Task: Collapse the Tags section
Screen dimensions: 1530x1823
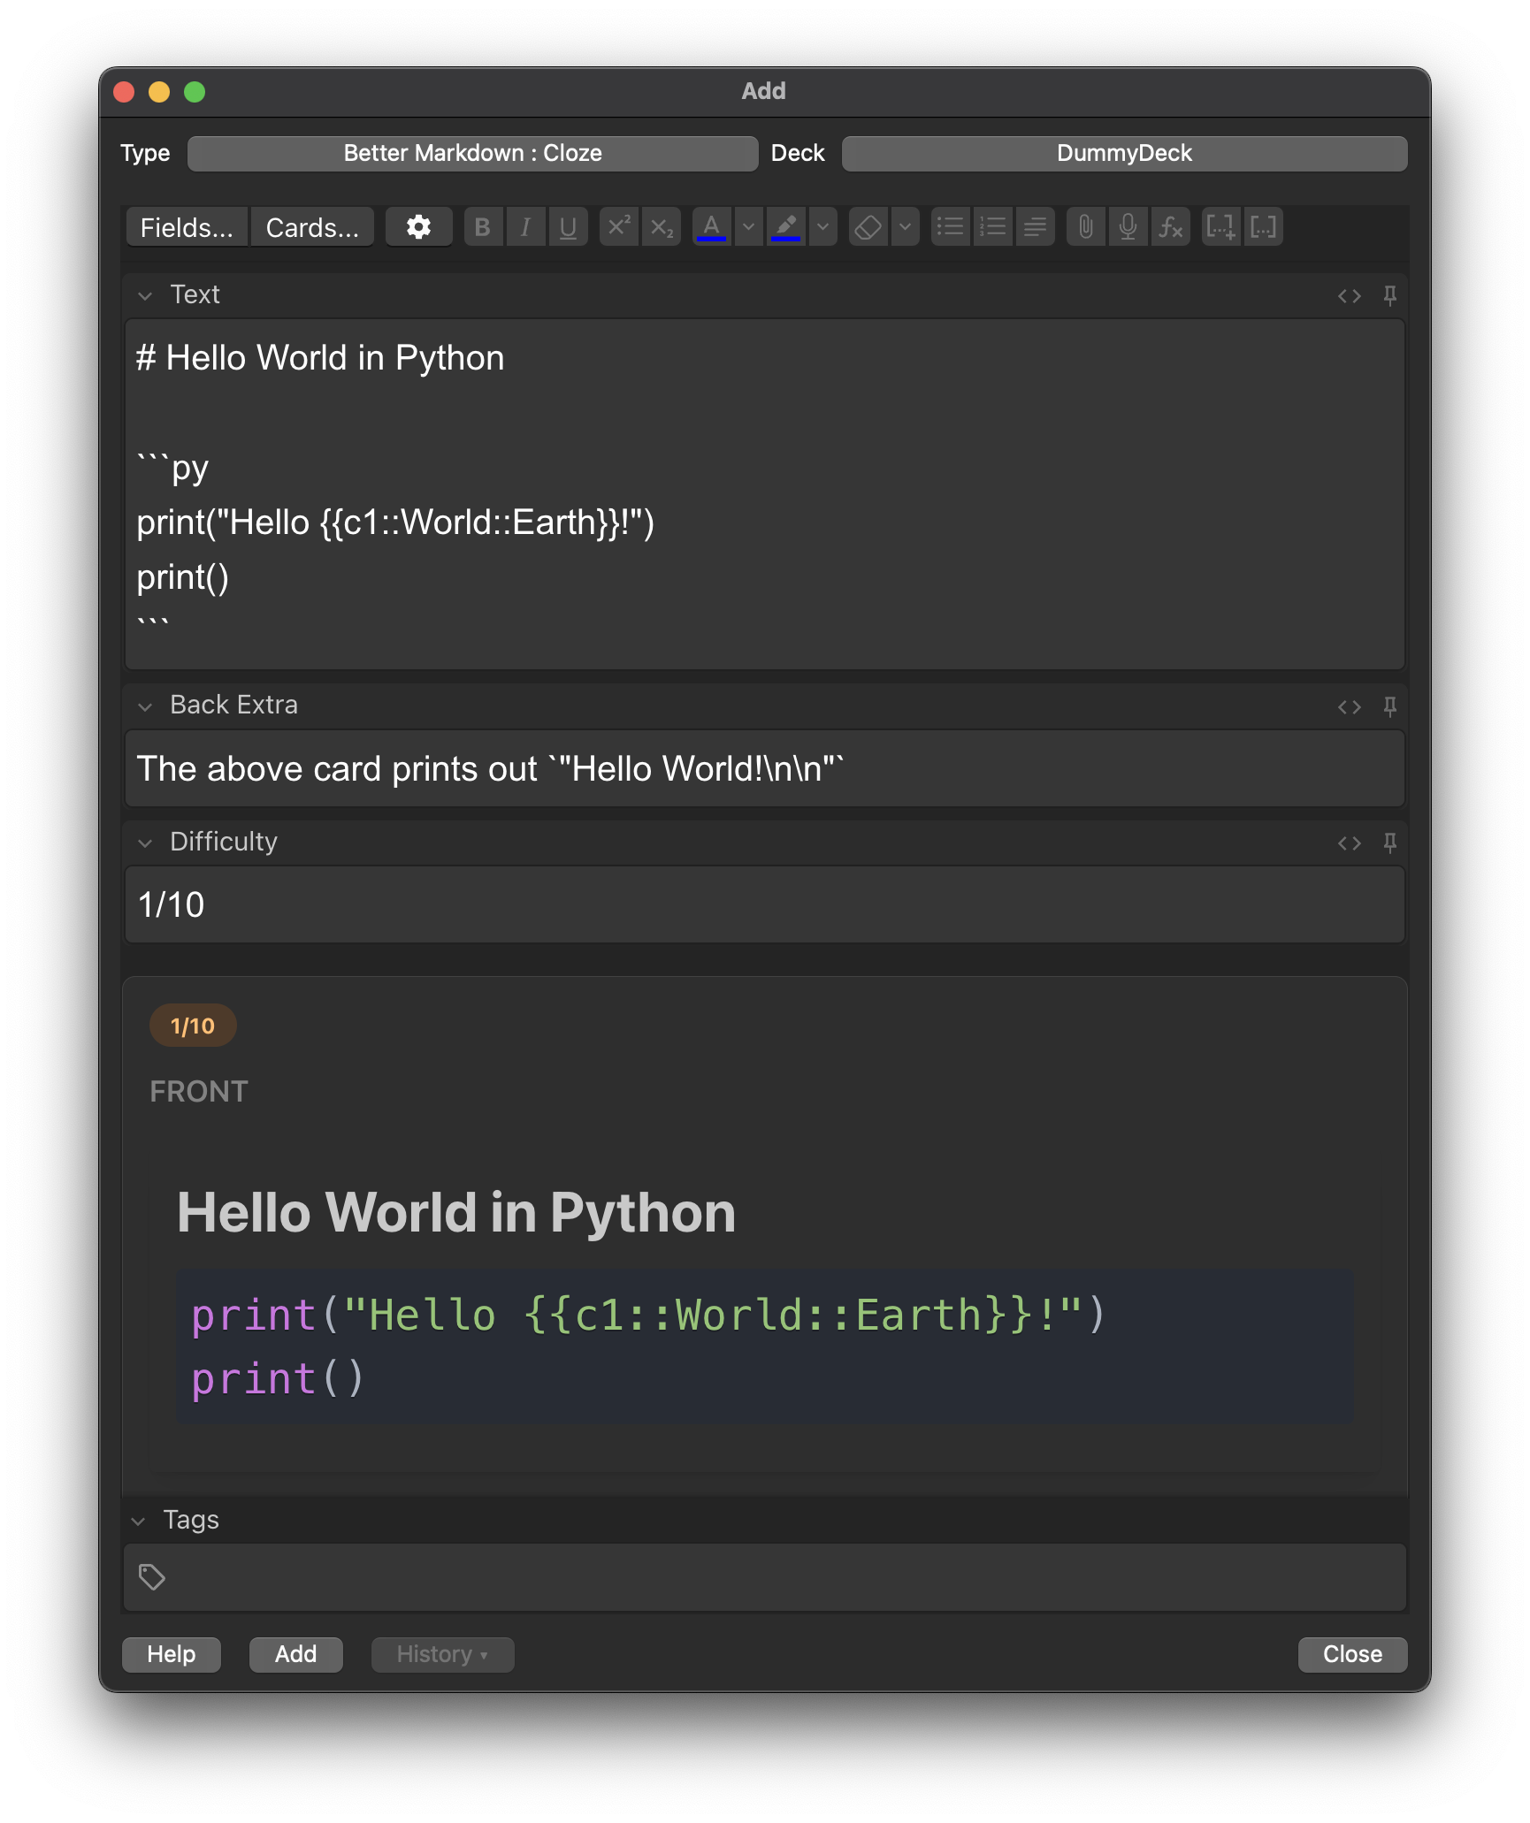Action: click(x=138, y=1520)
